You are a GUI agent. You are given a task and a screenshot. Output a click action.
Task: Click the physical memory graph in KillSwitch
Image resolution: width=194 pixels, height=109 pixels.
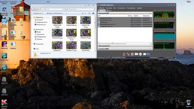164,35
